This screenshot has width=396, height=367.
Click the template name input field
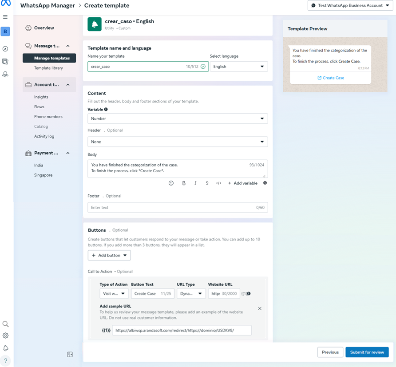(148, 67)
